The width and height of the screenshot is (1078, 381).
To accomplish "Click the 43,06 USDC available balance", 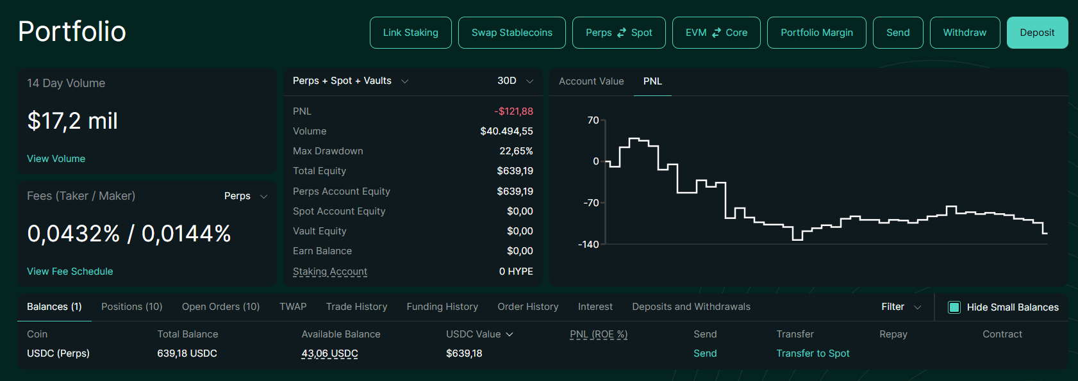I will coord(329,353).
